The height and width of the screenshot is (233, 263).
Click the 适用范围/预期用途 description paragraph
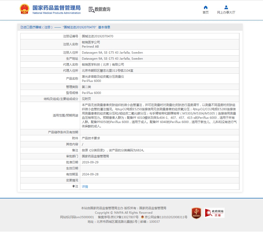click(x=159, y=115)
